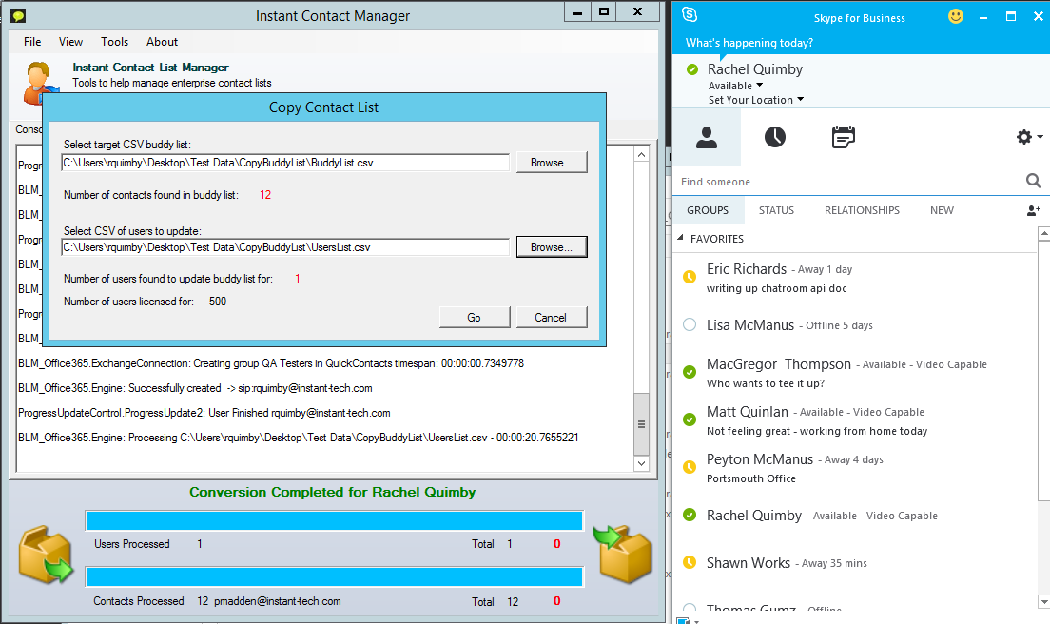Click 'Conversion Completed for Rachel Quimby' status text
This screenshot has width=1050, height=624.
[332, 492]
